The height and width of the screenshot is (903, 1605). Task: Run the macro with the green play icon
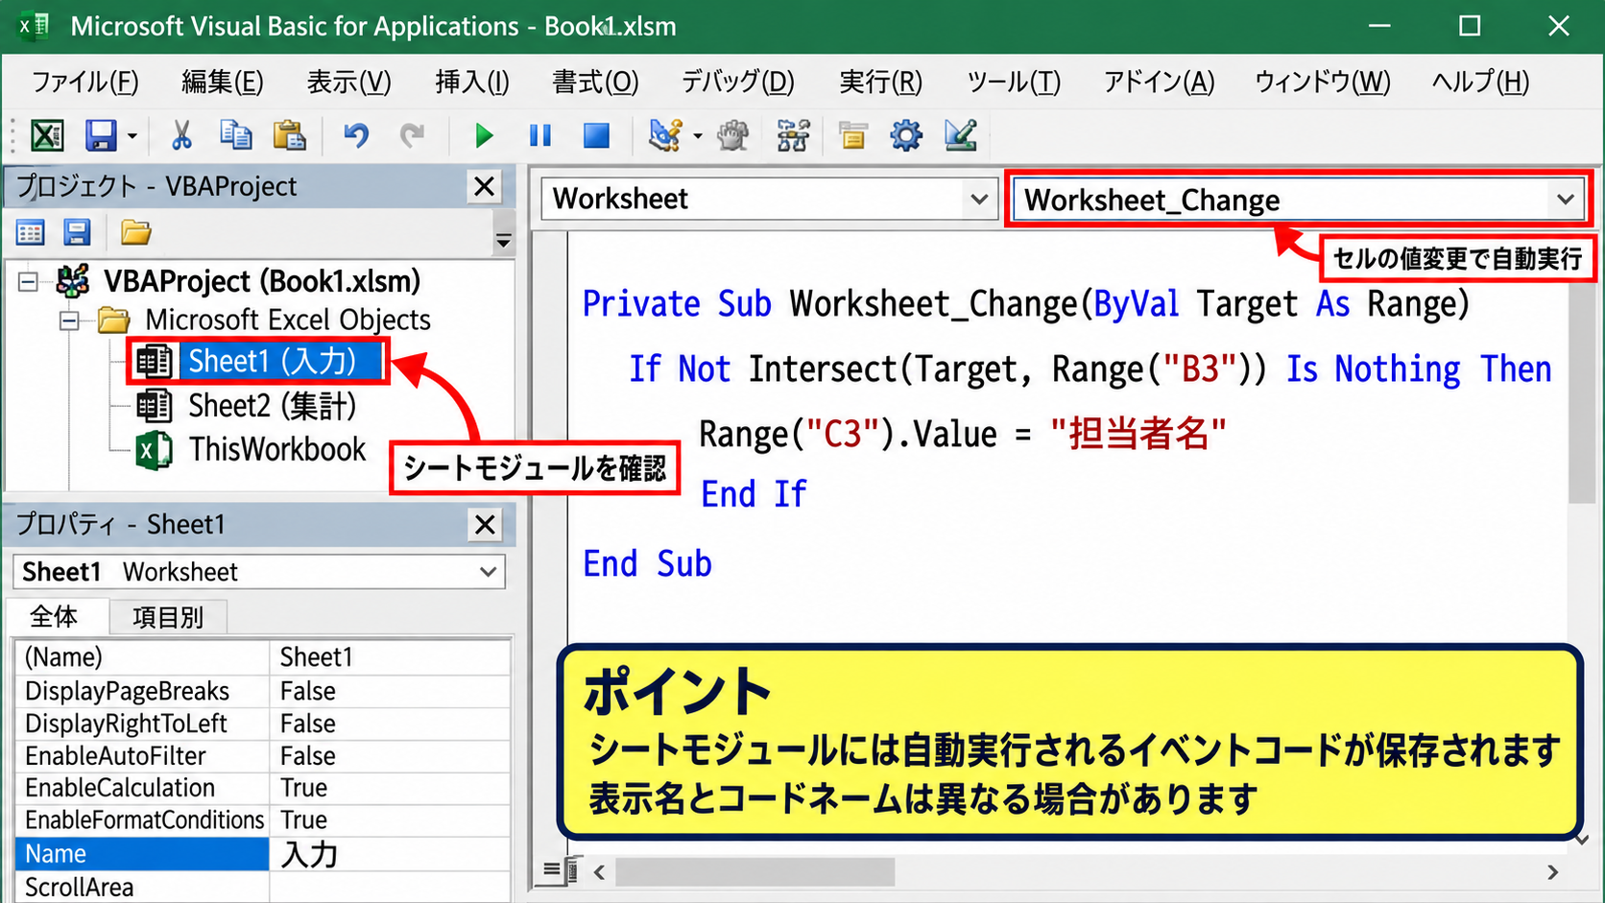pos(484,135)
